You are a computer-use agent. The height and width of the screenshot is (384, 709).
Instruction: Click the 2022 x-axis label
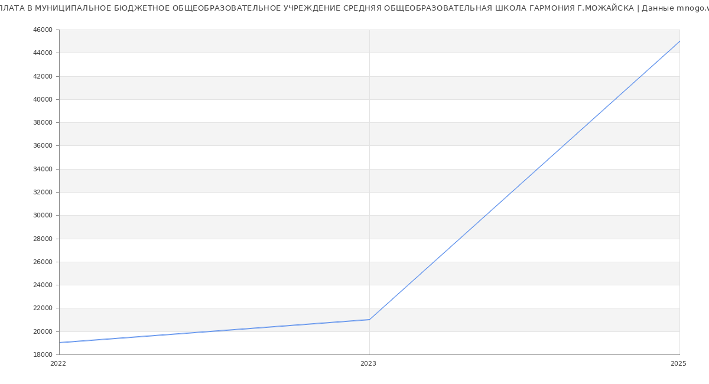tap(58, 363)
